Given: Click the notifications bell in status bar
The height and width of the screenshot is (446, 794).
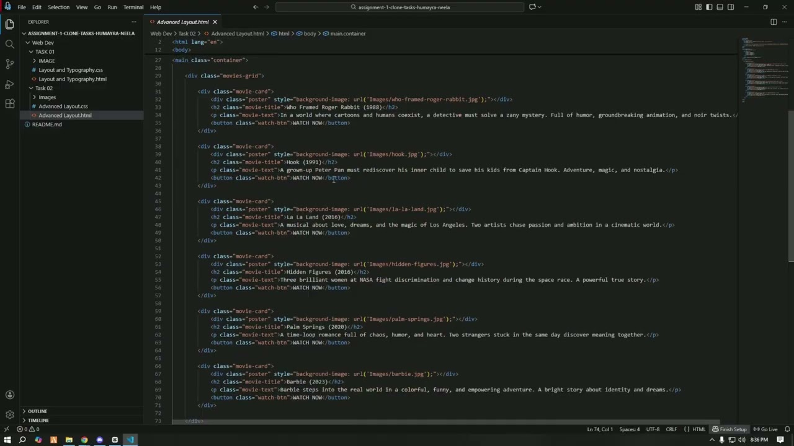Looking at the screenshot, I should pos(787,429).
